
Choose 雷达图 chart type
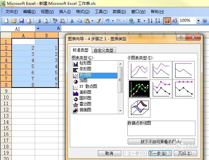(85, 104)
